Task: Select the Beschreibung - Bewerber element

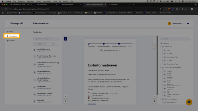Action: point(46,57)
